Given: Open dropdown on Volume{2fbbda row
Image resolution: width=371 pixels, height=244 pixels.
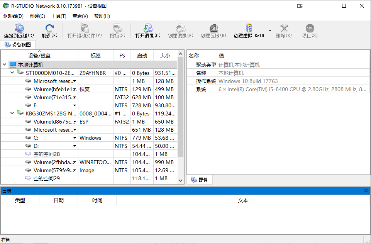Looking at the screenshot, I should tap(75, 163).
